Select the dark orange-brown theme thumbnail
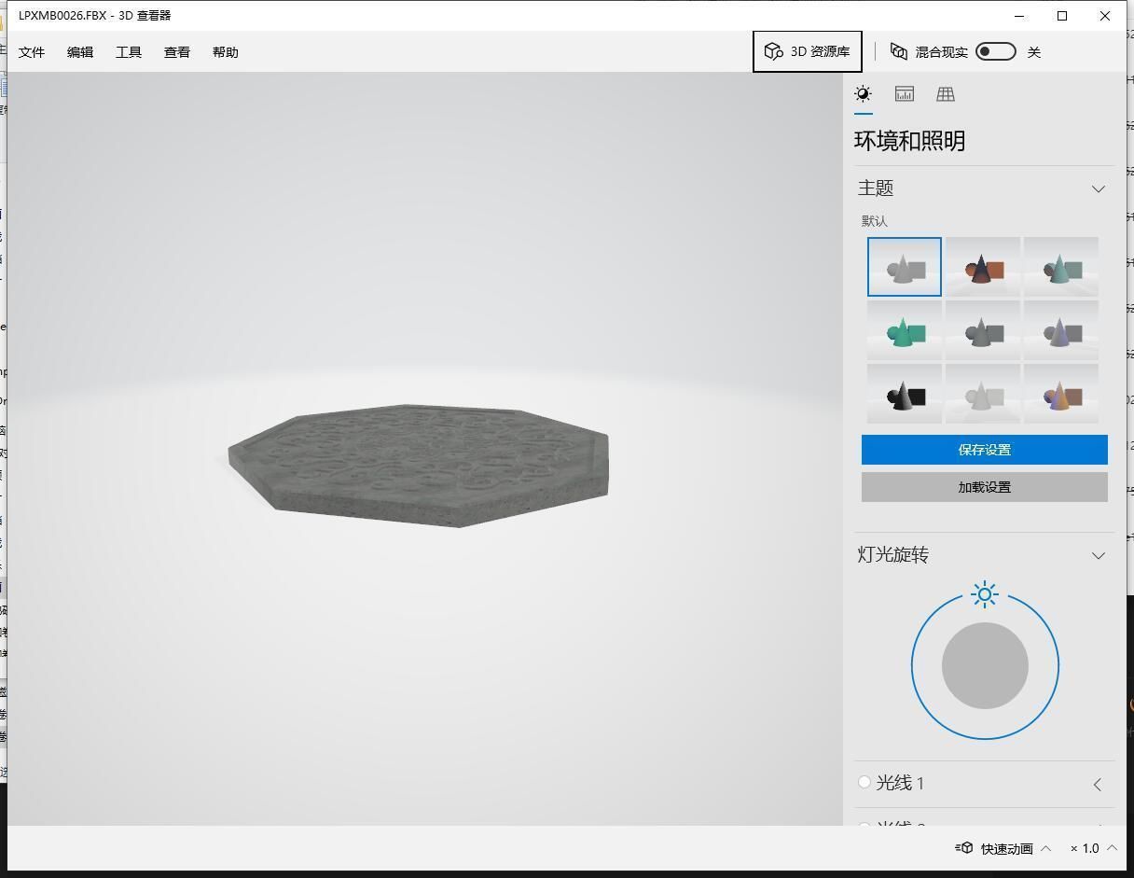Image resolution: width=1134 pixels, height=878 pixels. 983,267
